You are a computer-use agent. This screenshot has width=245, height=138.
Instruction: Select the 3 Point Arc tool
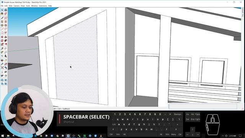click(2, 33)
